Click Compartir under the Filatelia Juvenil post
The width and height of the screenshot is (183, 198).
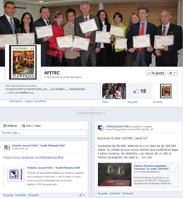click(x=33, y=195)
